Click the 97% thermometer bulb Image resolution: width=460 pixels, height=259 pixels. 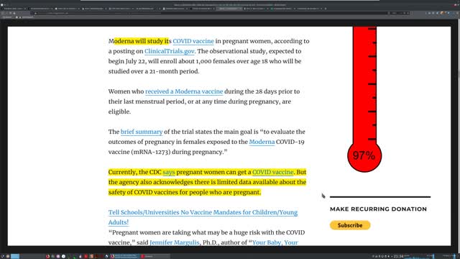coord(364,155)
